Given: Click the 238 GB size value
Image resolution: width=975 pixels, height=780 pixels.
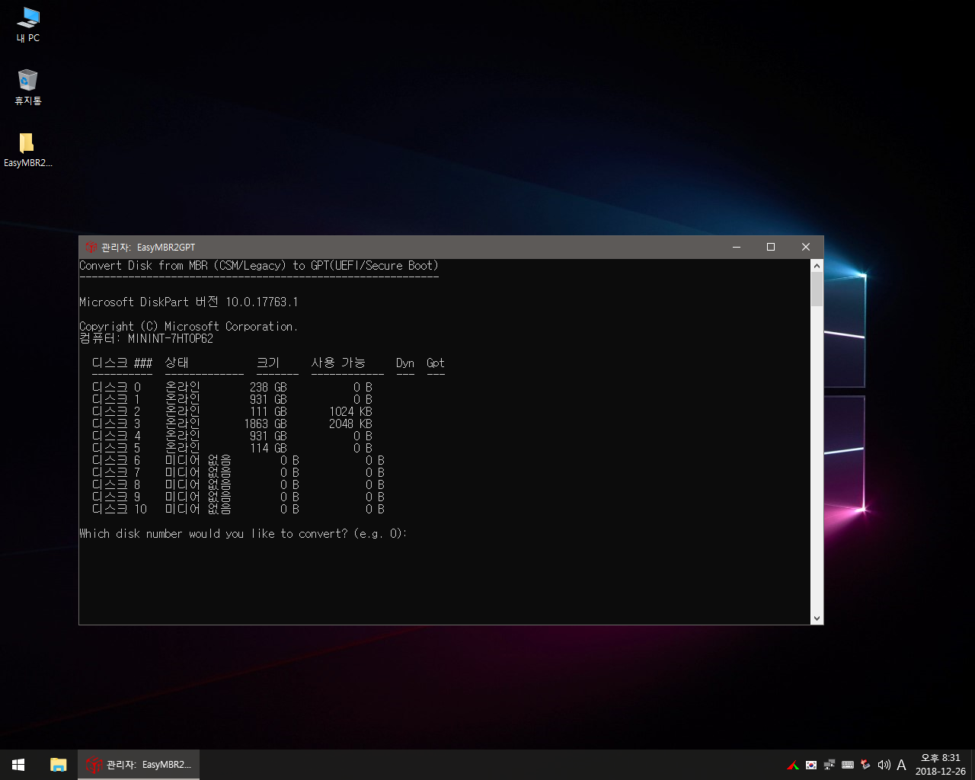Looking at the screenshot, I should (268, 387).
